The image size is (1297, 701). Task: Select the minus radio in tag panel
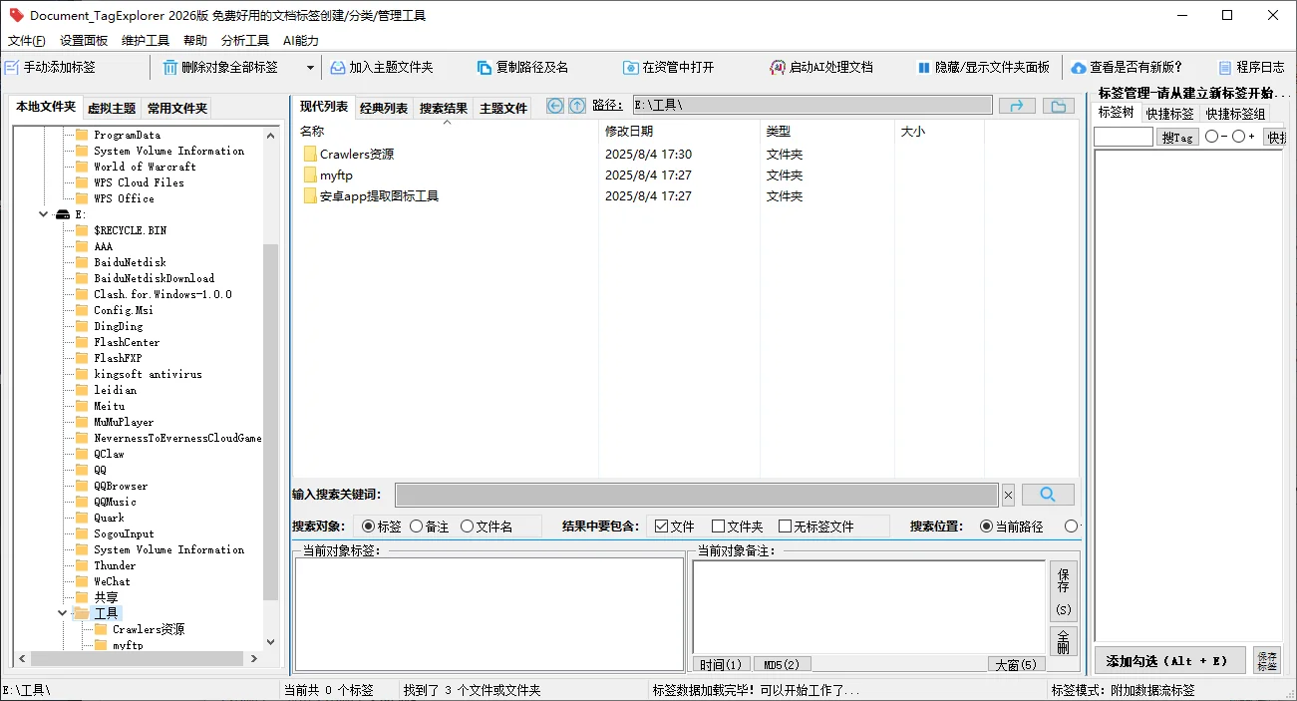(1211, 137)
